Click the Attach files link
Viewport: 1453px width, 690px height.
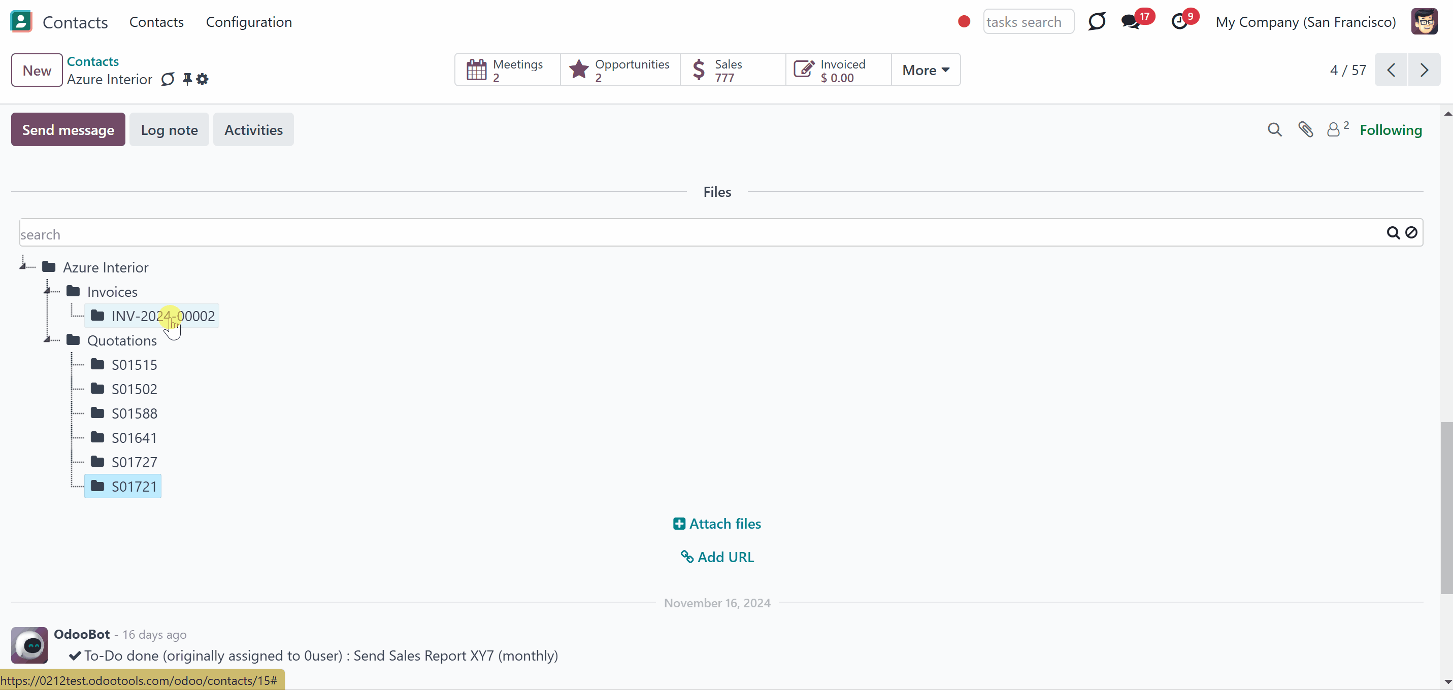717,524
